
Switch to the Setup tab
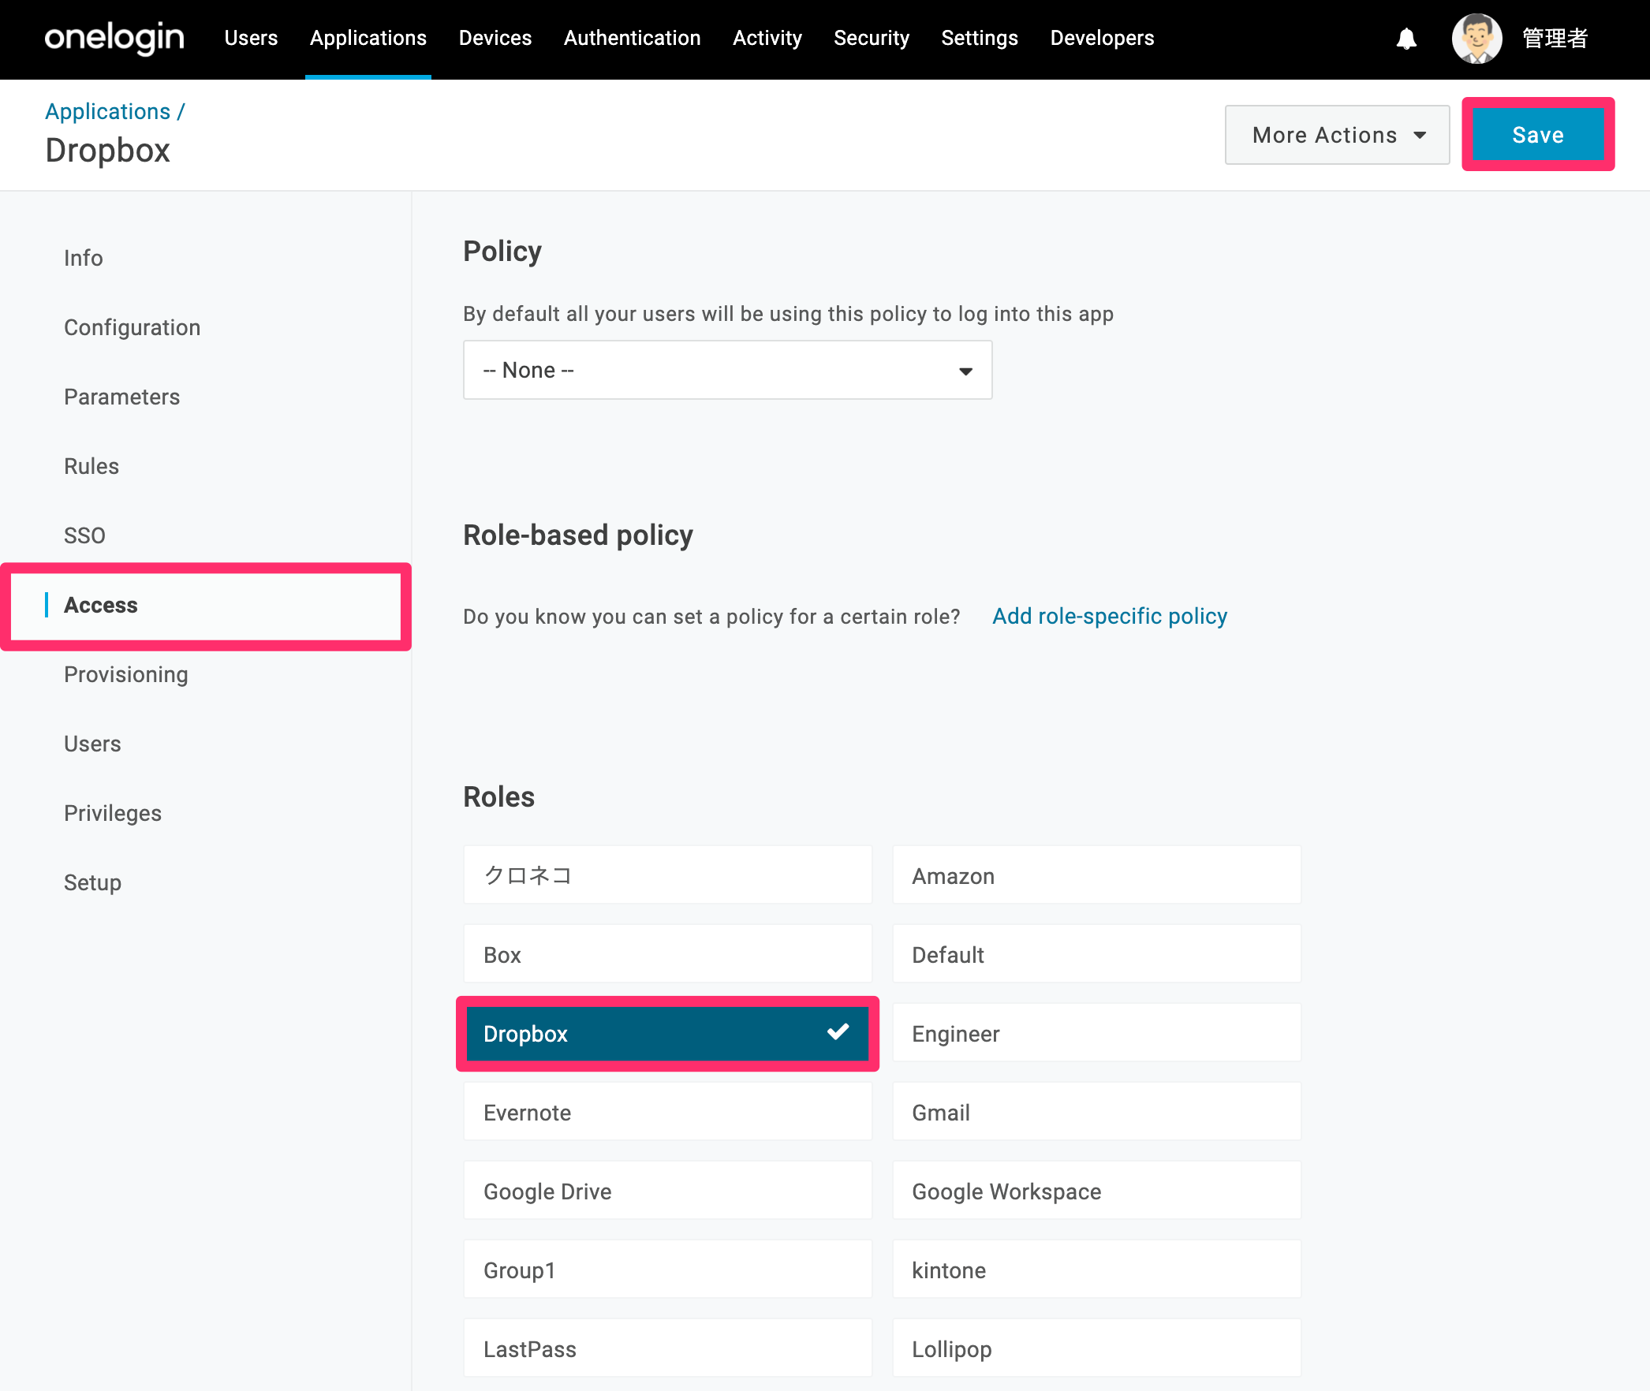click(x=92, y=882)
